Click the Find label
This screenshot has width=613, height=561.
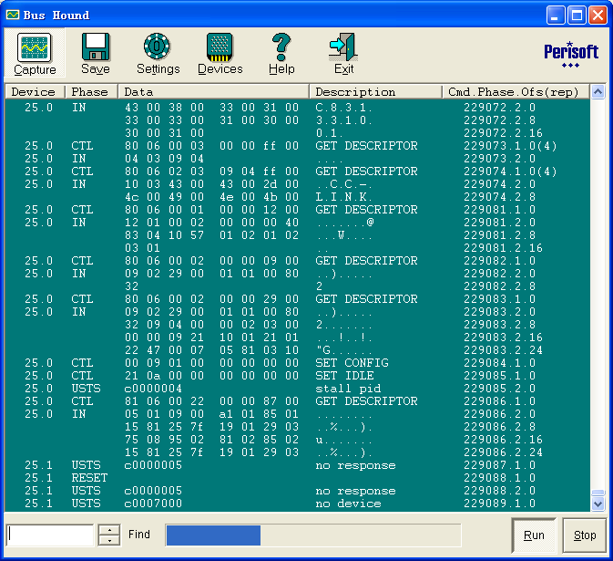coord(139,535)
